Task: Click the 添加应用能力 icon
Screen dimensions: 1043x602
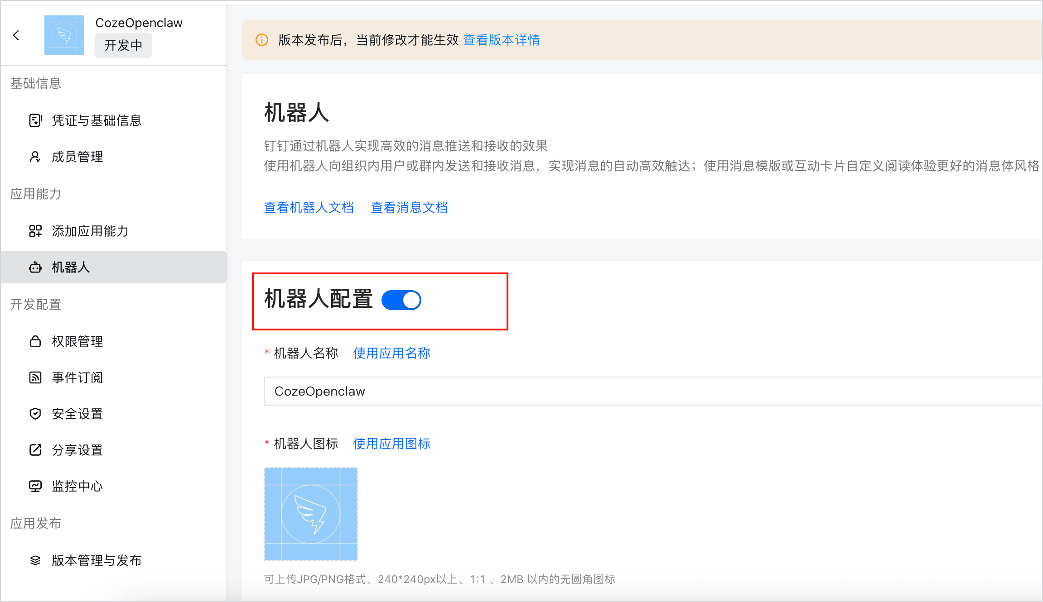Action: pyautogui.click(x=36, y=231)
